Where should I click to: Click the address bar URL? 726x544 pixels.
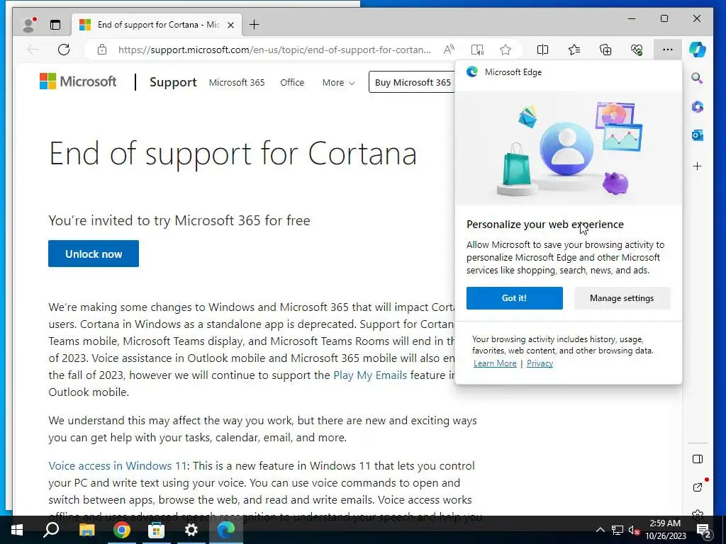tap(274, 50)
